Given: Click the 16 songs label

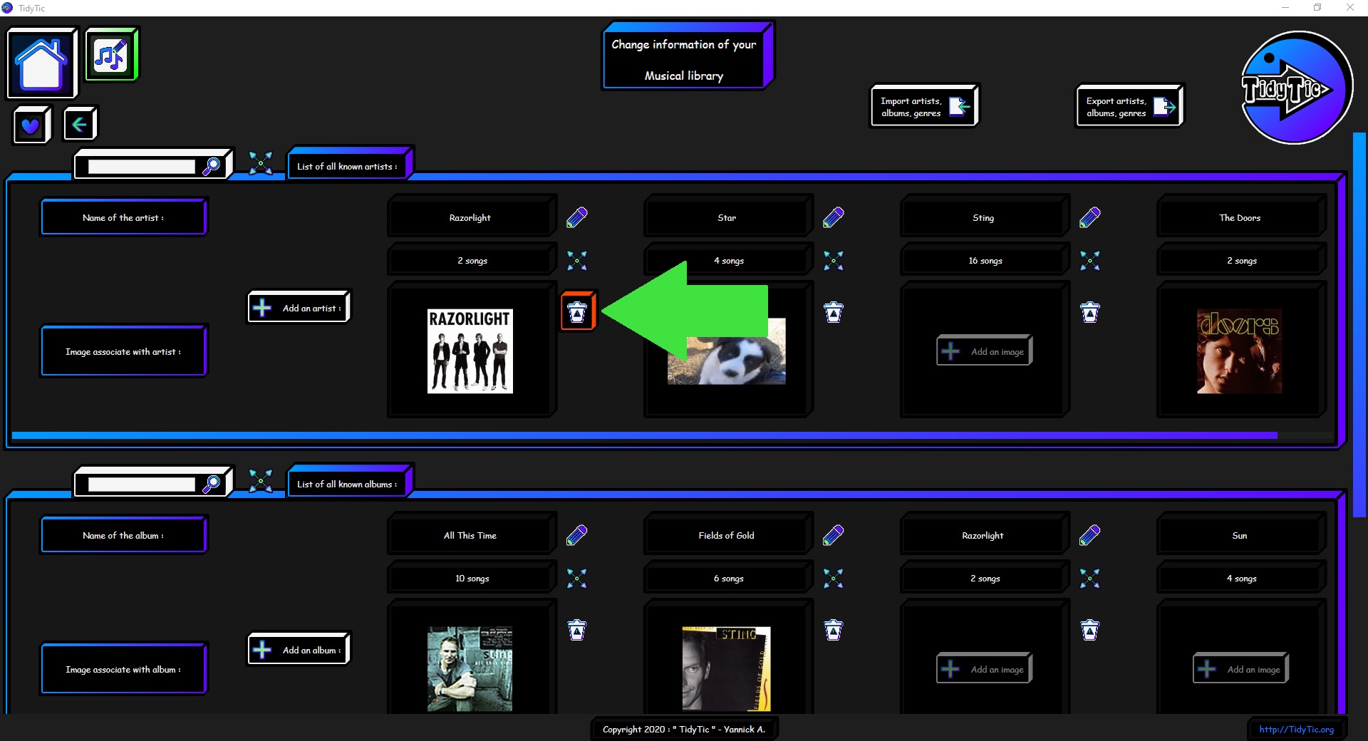Looking at the screenshot, I should point(984,260).
